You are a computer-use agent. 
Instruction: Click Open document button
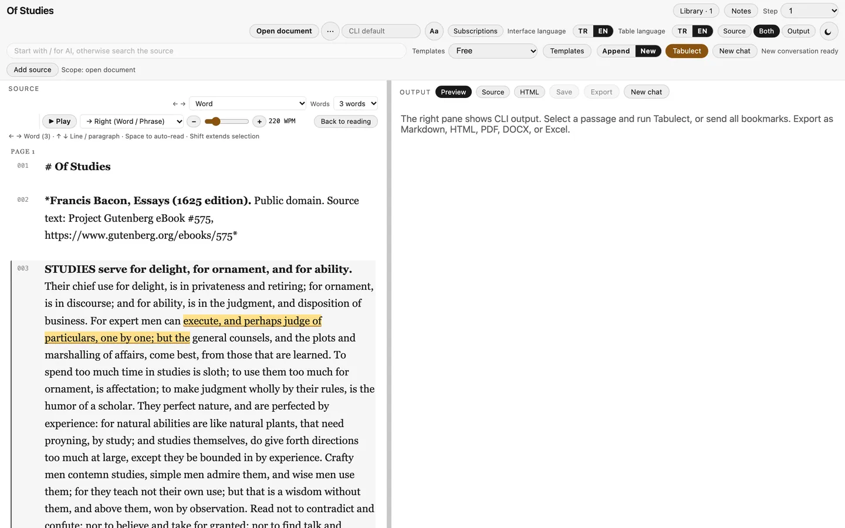pyautogui.click(x=284, y=31)
